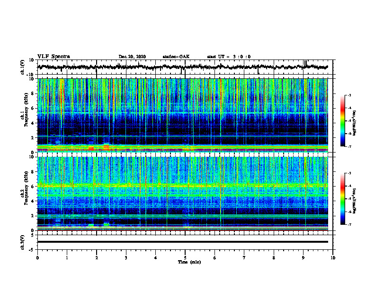This screenshot has height=289, width=375.
Task: Click time axis tick label "9"
Action: coord(303,258)
